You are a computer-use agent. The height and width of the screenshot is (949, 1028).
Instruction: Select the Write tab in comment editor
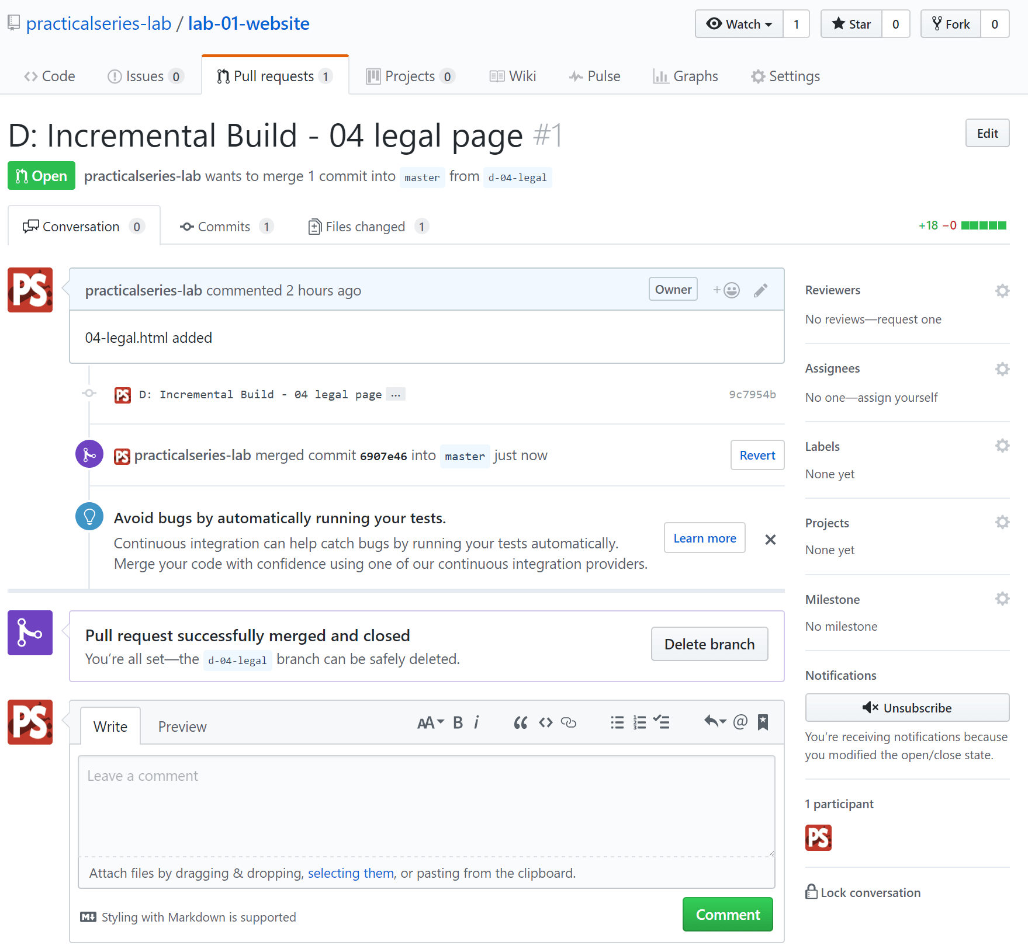(110, 726)
